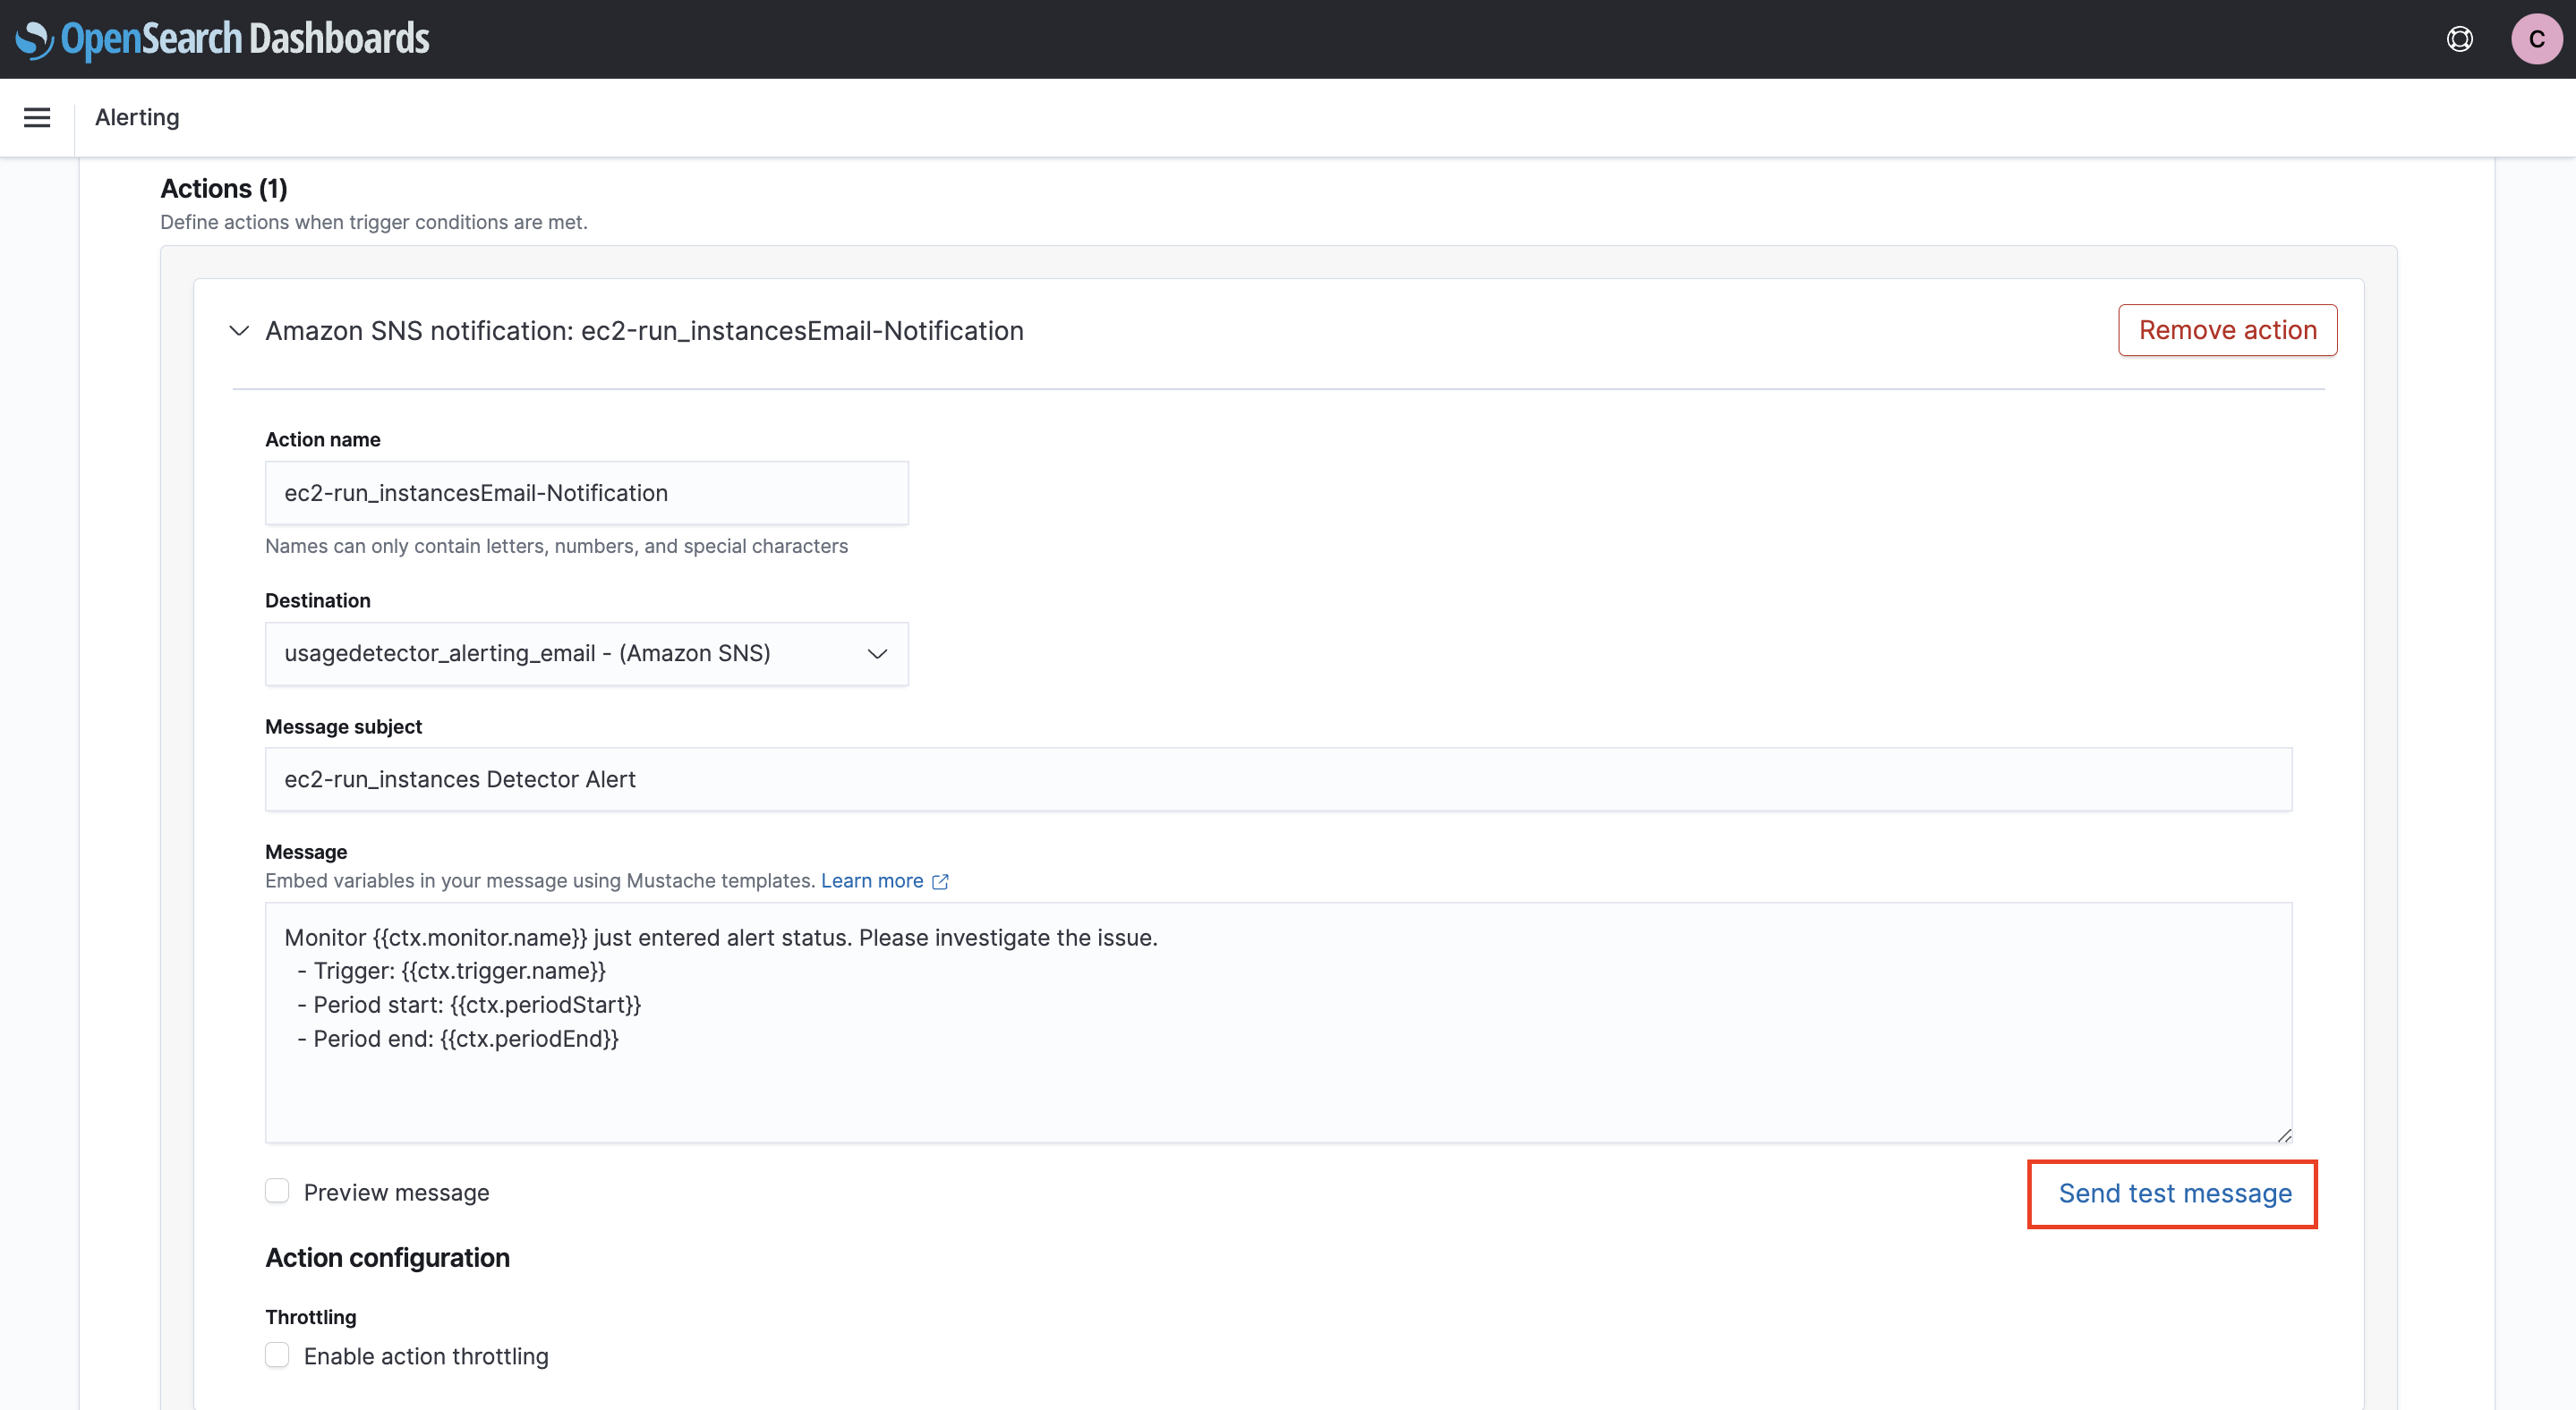Click the Message subject text field
Image resolution: width=2576 pixels, height=1410 pixels.
[1276, 777]
